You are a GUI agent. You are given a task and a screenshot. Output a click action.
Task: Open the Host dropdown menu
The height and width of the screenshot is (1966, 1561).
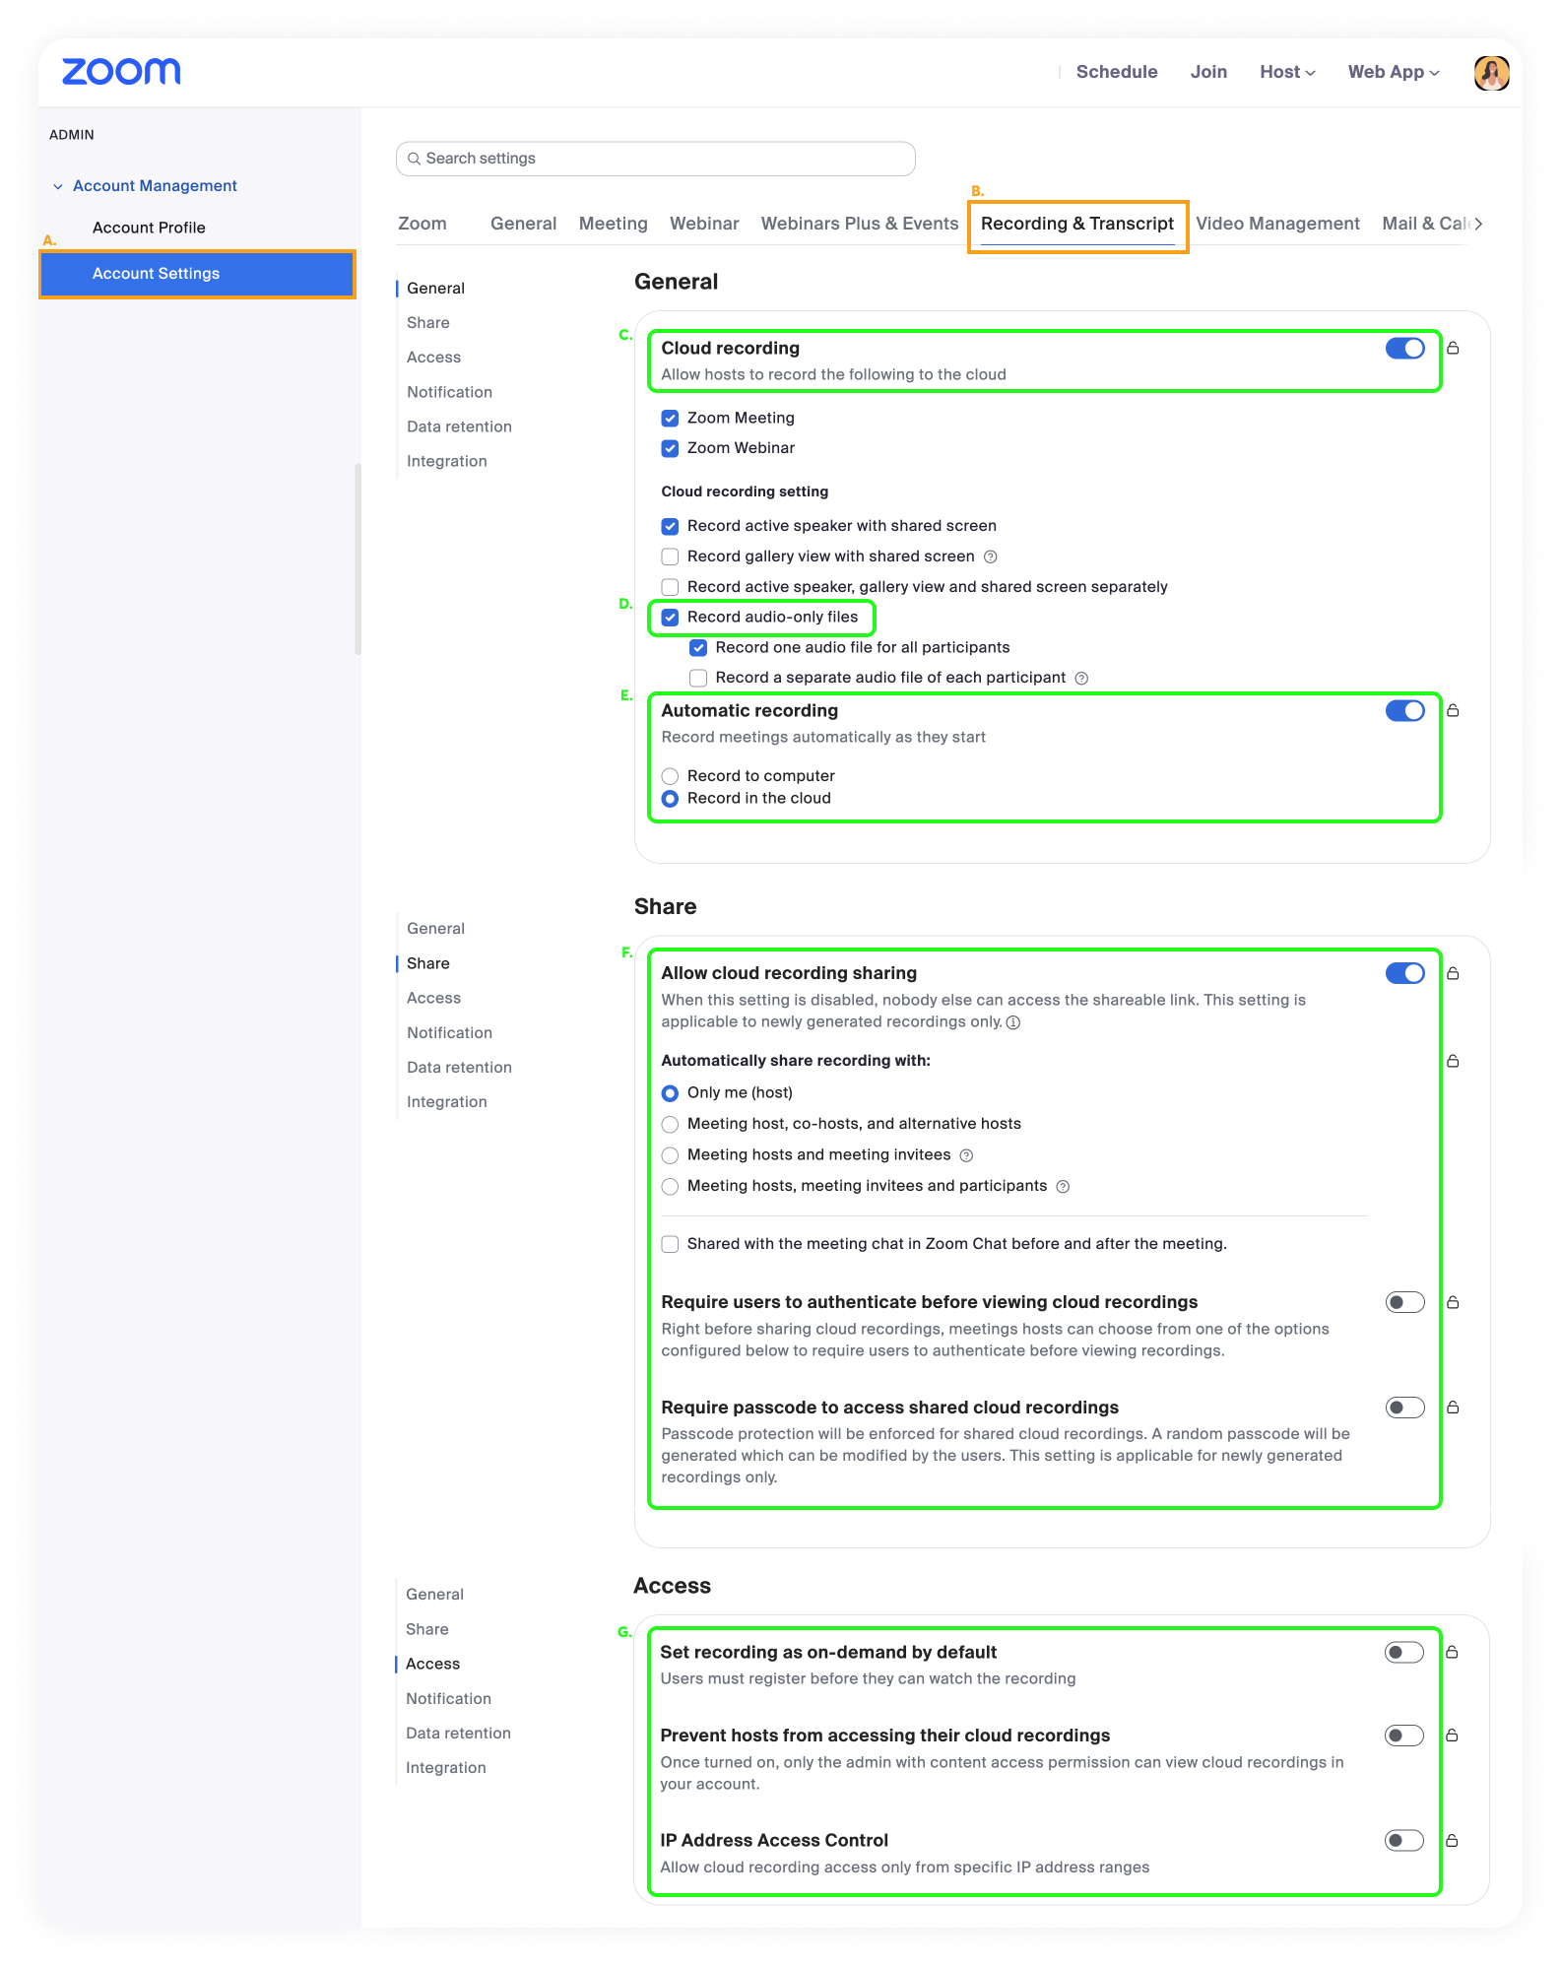pyautogui.click(x=1287, y=72)
